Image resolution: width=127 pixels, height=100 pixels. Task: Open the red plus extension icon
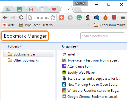click(61, 17)
